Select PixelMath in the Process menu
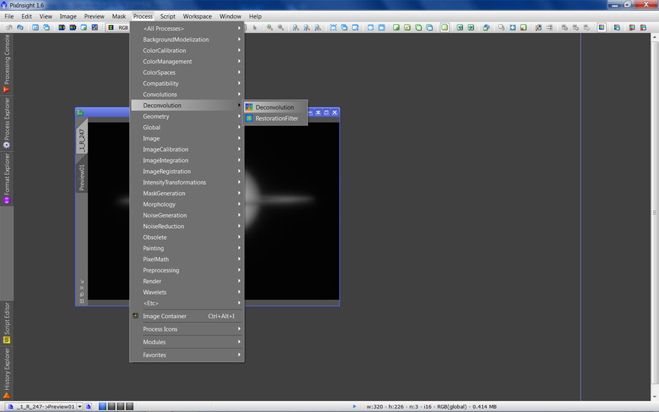 tap(187, 259)
